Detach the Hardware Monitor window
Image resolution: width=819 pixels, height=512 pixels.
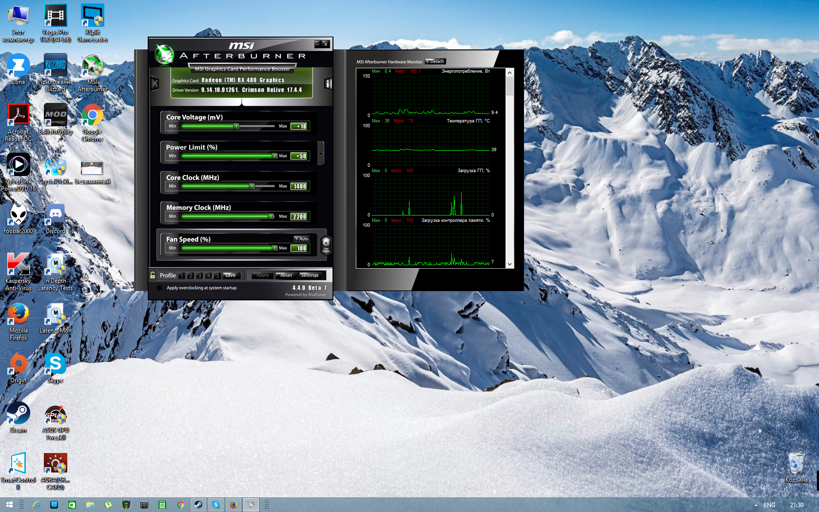pyautogui.click(x=435, y=61)
